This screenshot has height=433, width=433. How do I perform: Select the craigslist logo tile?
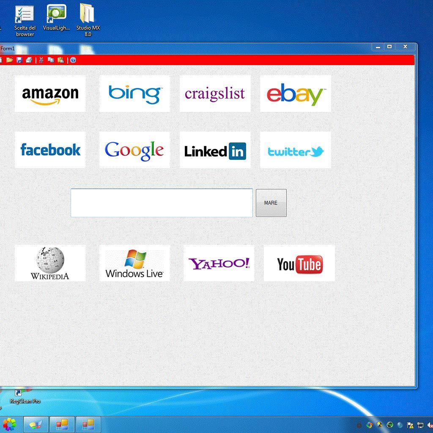215,93
